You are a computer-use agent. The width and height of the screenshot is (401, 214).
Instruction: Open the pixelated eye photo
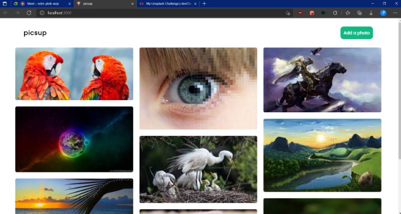(198, 88)
